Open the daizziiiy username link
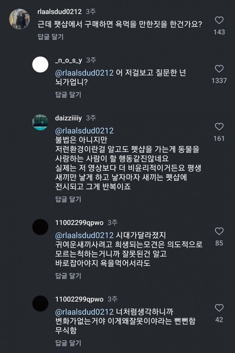The height and width of the screenshot is (353, 235). click(x=68, y=118)
